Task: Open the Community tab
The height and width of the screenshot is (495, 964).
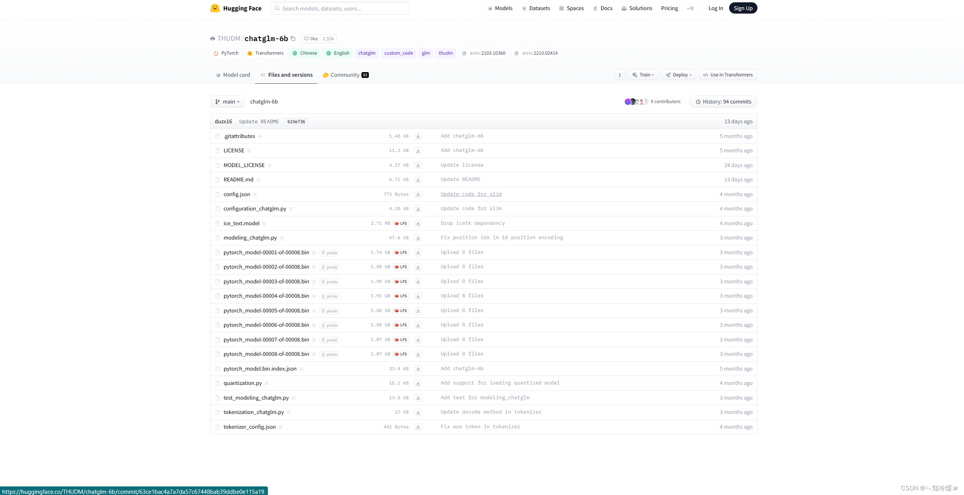Action: tap(345, 75)
